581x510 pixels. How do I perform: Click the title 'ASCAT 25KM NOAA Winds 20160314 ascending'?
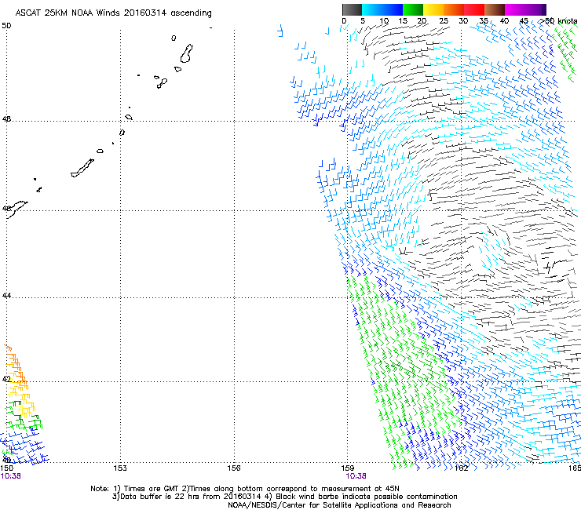click(113, 13)
